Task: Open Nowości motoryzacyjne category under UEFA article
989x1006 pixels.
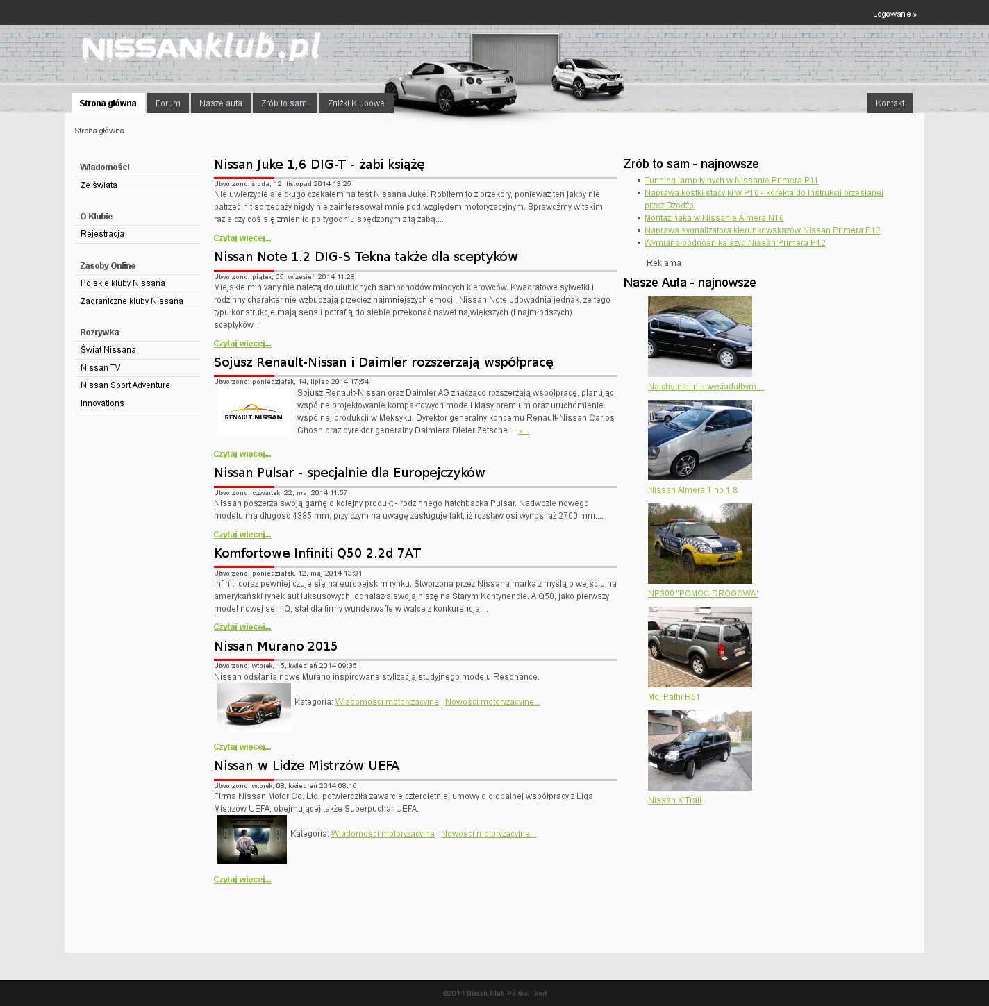Action: coord(488,834)
